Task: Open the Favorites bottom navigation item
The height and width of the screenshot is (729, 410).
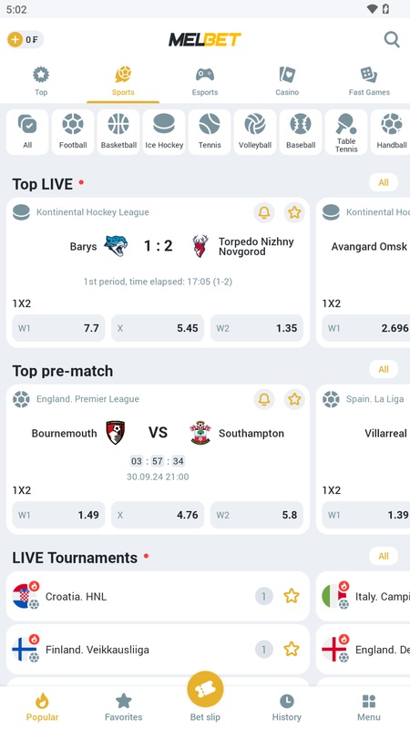Action: (124, 707)
